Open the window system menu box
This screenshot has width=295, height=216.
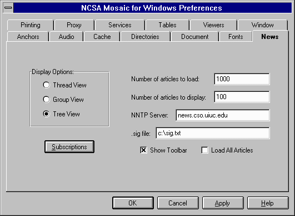coord(8,8)
